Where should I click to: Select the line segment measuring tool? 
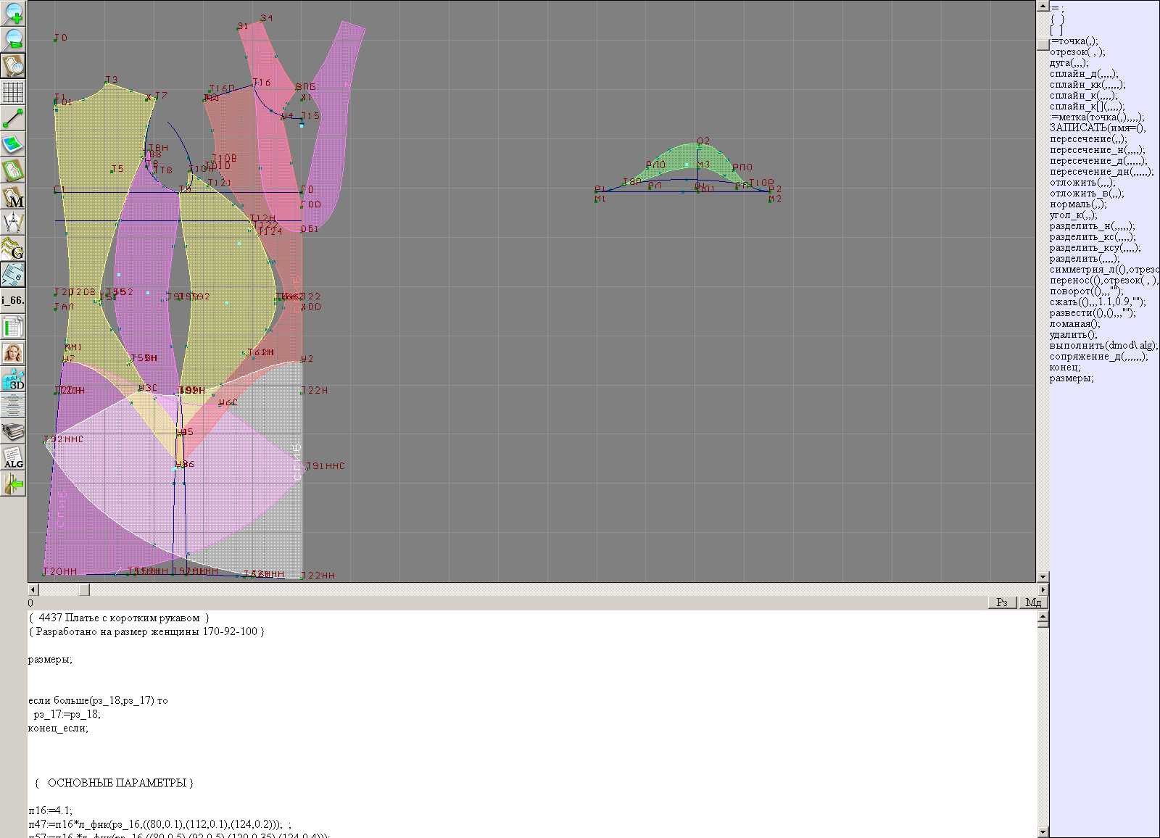(x=13, y=118)
